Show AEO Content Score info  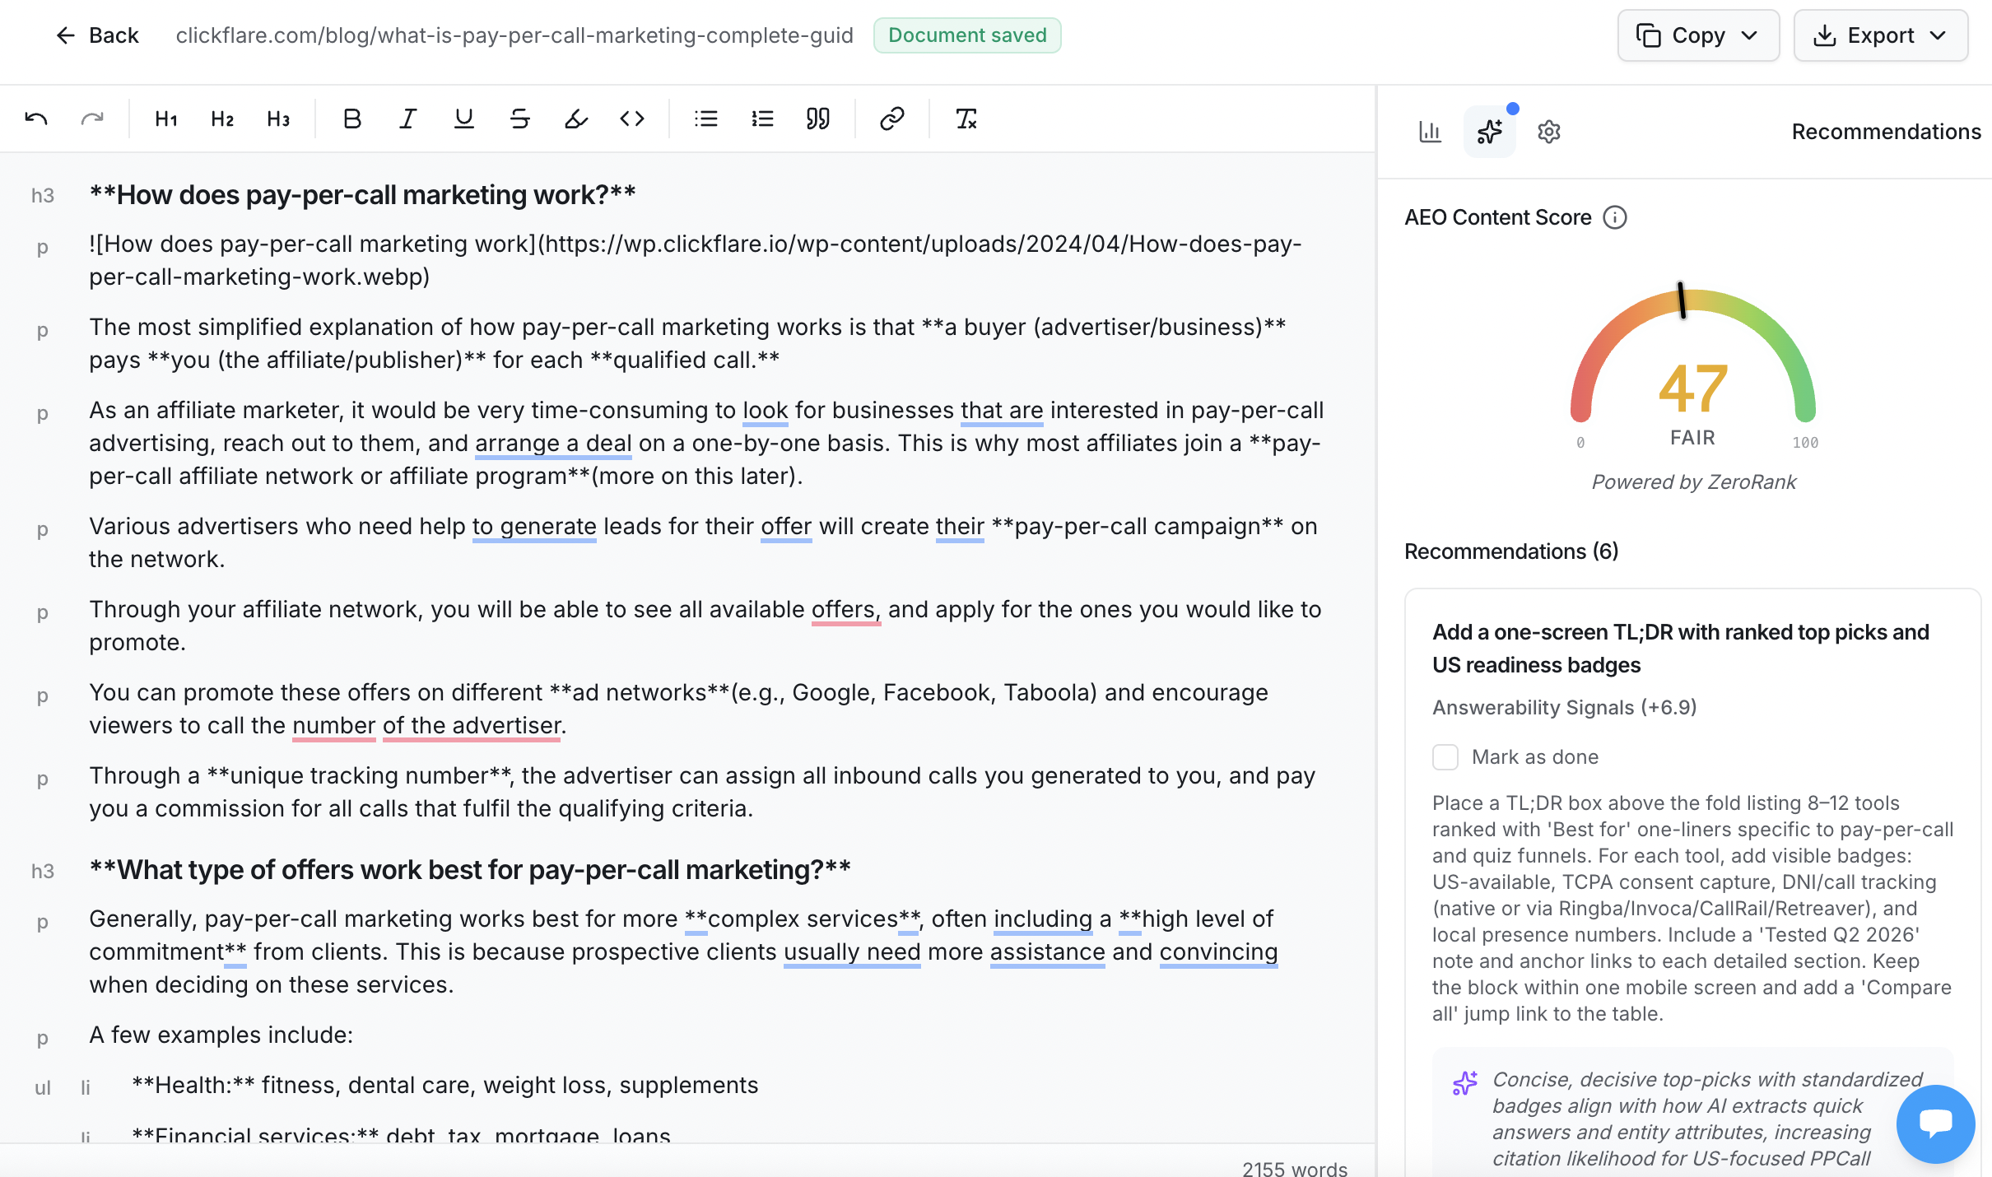tap(1615, 217)
